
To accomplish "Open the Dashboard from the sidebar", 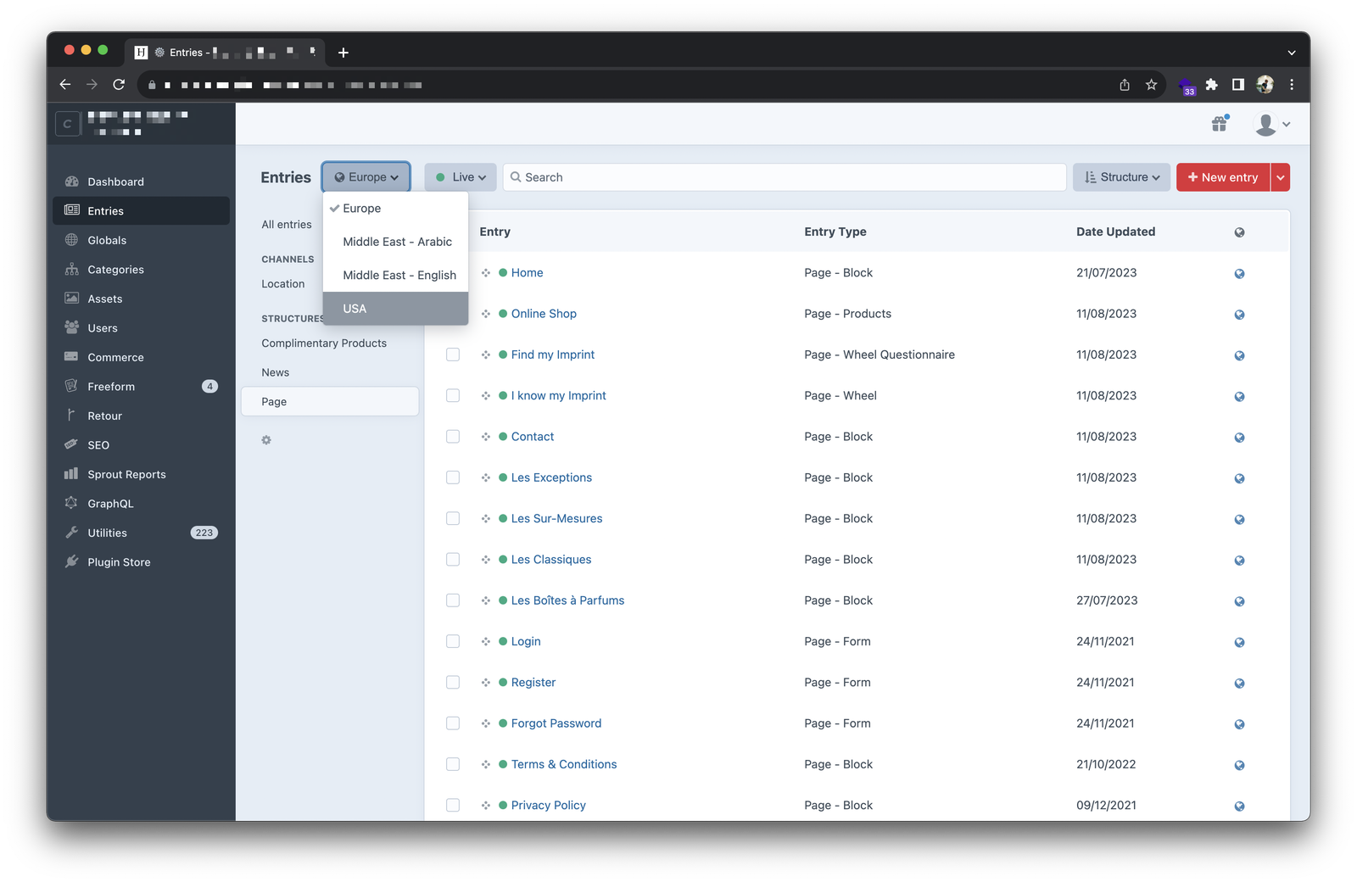I will click(x=115, y=181).
